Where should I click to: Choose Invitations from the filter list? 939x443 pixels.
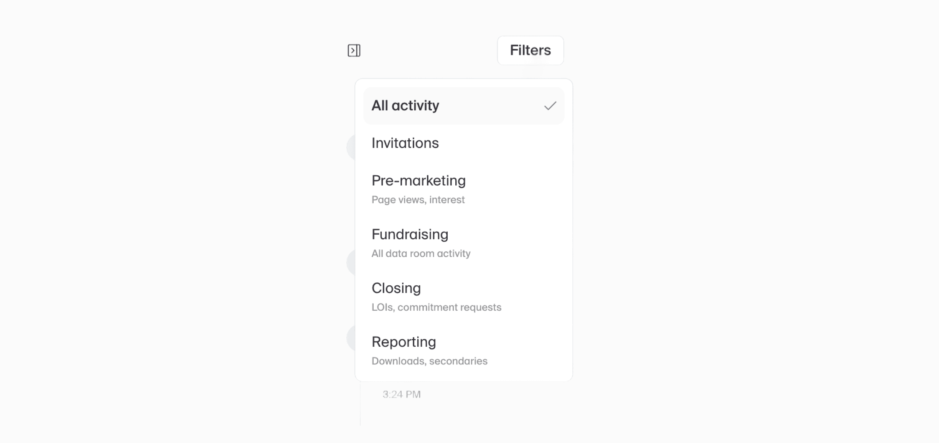(x=464, y=143)
